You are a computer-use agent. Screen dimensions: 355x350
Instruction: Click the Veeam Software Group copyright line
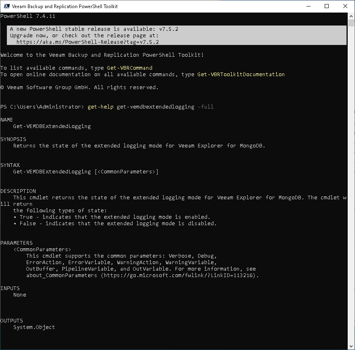pyautogui.click(x=80, y=87)
